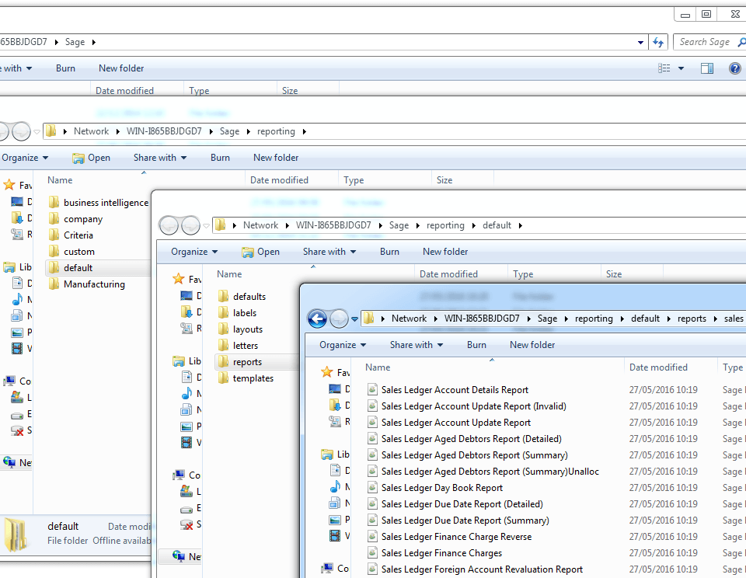
Task: Change the view in the Sage window
Action: 664,68
